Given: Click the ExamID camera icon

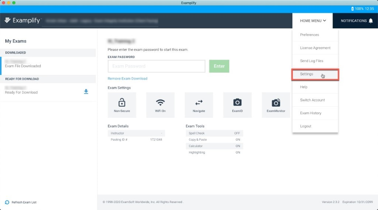Looking at the screenshot, I should point(237,102).
